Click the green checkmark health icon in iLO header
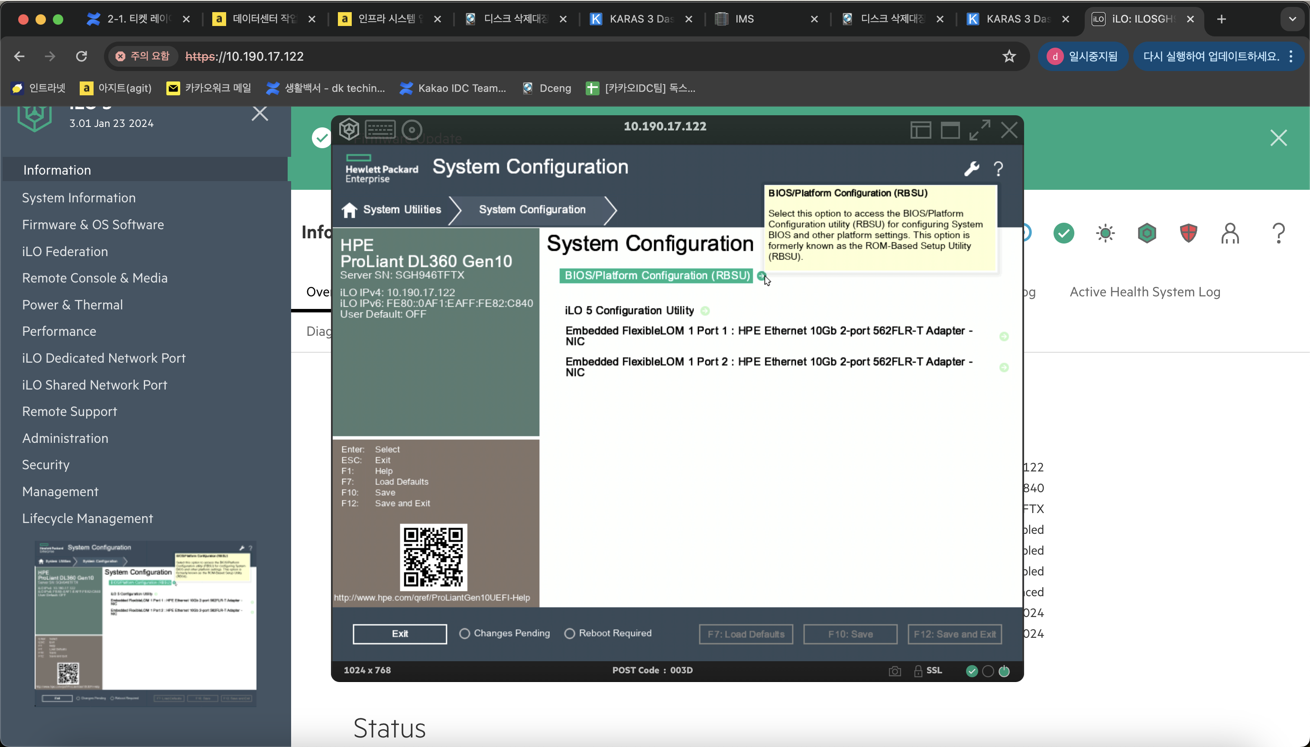This screenshot has width=1310, height=747. [1064, 234]
